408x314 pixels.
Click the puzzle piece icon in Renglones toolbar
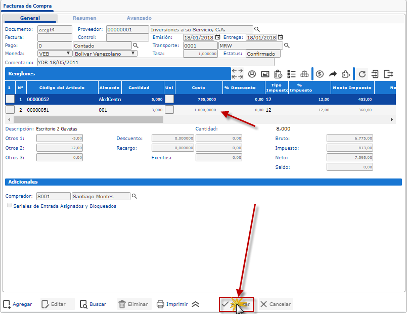(x=346, y=74)
